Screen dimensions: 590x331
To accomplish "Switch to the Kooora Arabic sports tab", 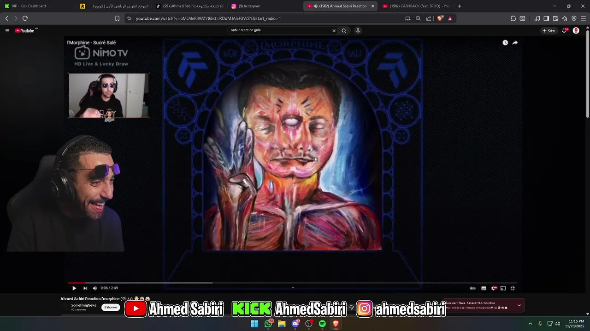I will [x=113, y=6].
